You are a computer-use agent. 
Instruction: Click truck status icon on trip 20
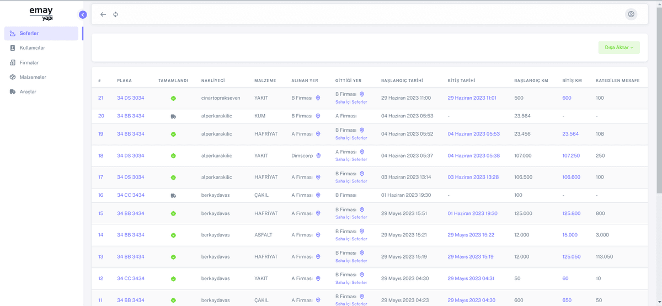coord(173,116)
